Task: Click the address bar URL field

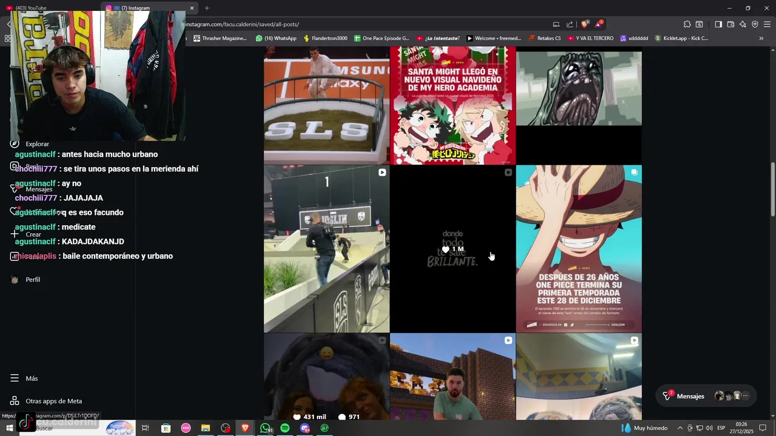Action: tap(364, 24)
